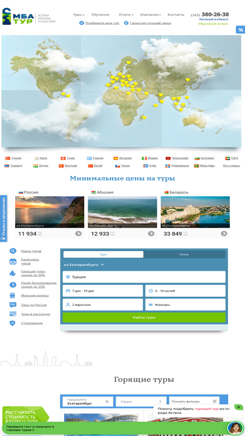Open the consultant avatar chat icon
Image resolution: width=245 pixels, height=436 pixels.
[235, 428]
